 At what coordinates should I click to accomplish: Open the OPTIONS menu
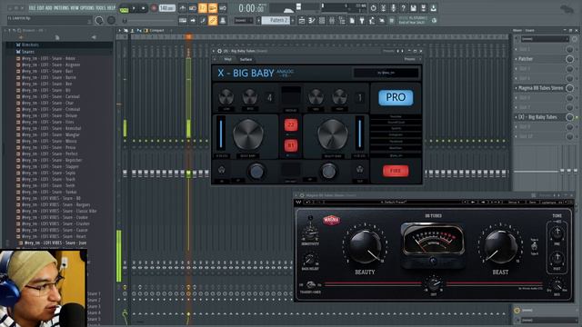click(87, 8)
